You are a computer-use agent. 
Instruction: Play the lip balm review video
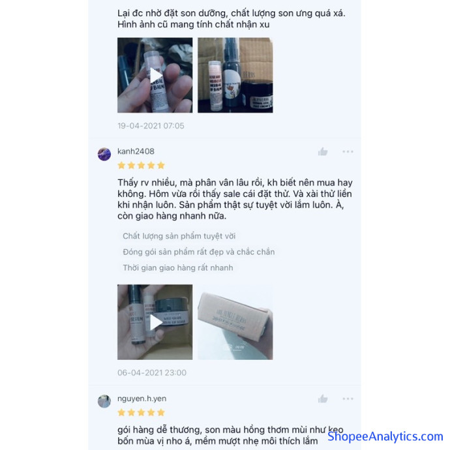click(155, 75)
